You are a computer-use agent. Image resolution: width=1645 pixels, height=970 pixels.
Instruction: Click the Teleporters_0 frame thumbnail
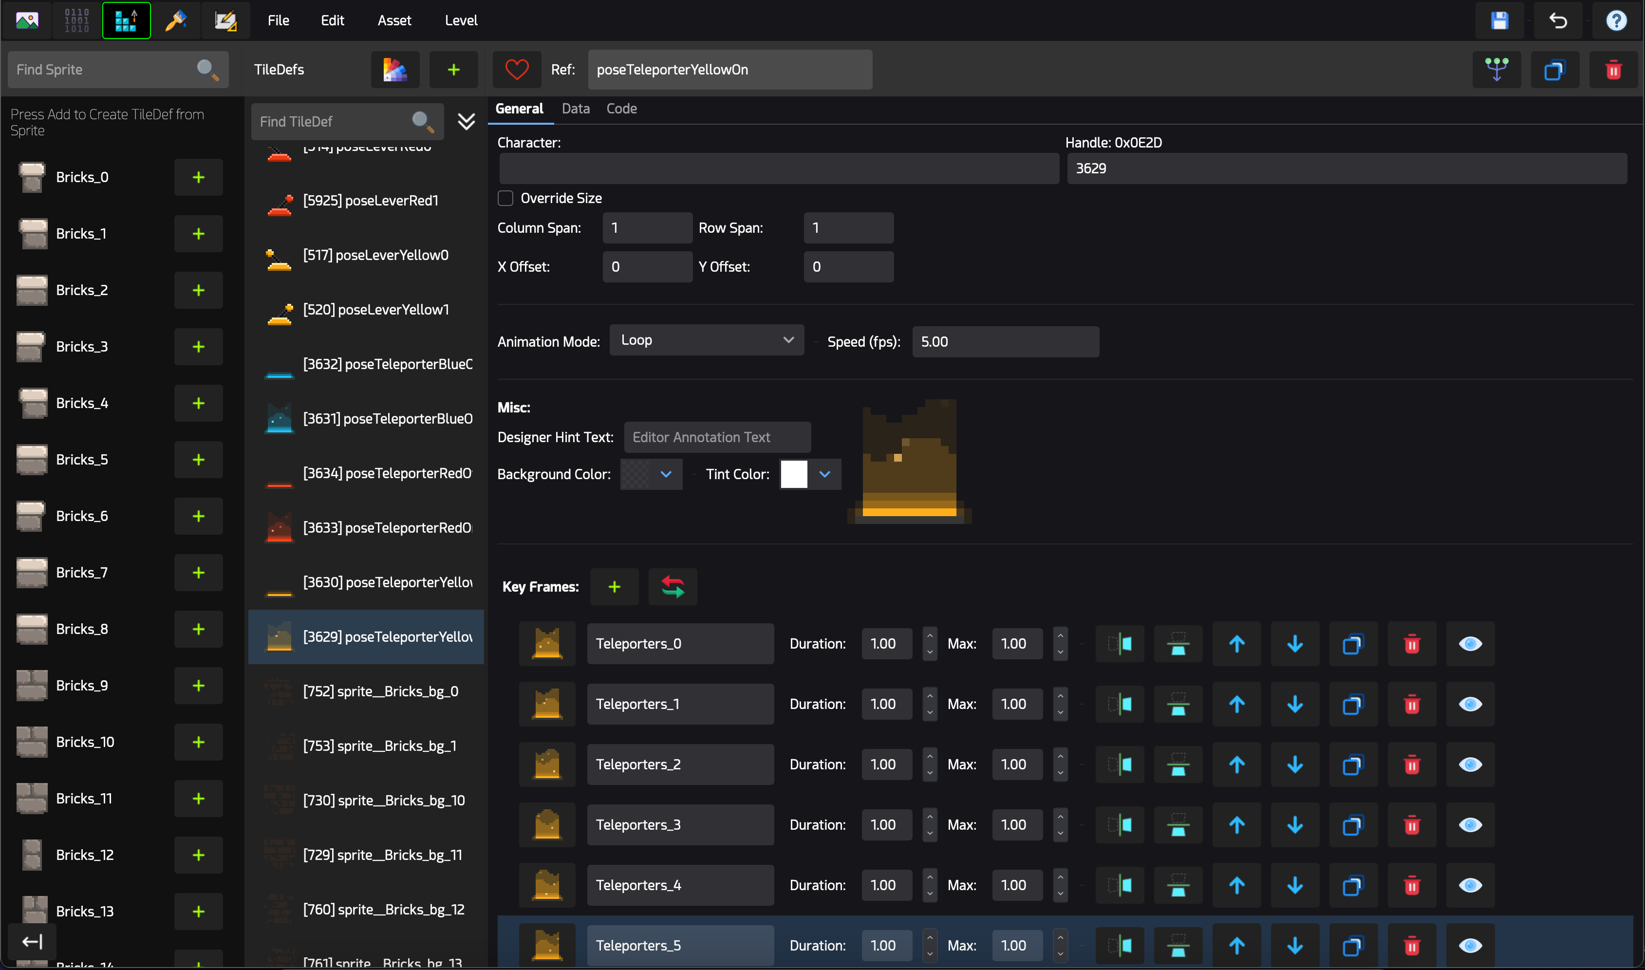click(x=547, y=644)
